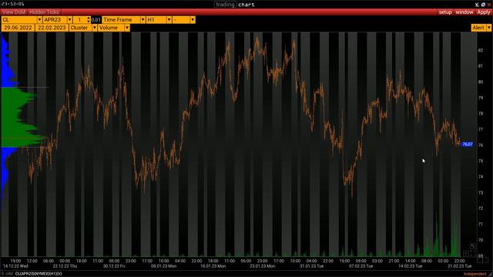Click the 07.02.23 Tue date label
This screenshot has height=277, width=493.
tap(361, 266)
